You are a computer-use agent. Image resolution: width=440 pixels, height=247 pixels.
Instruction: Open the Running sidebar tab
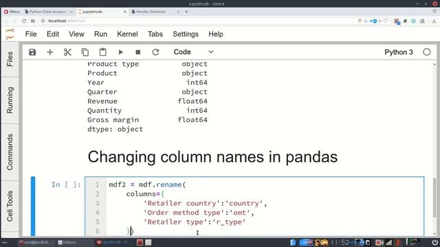coord(10,100)
